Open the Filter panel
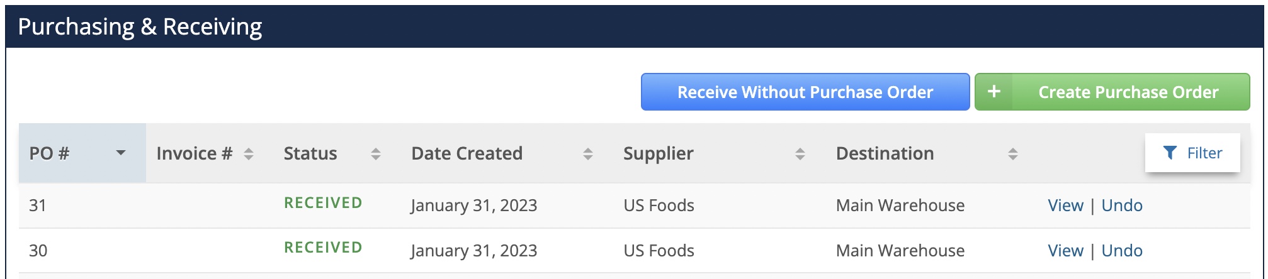This screenshot has height=279, width=1268. coord(1192,153)
